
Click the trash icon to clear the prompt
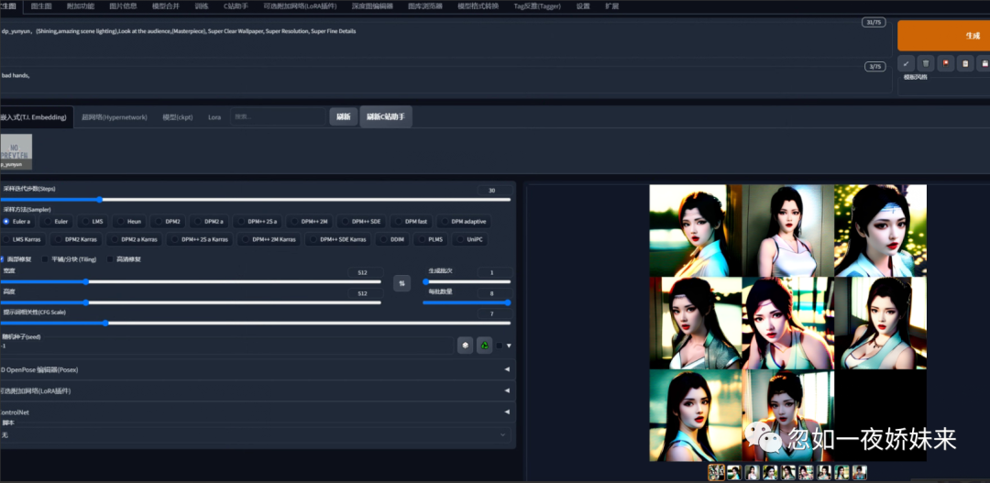(x=926, y=63)
